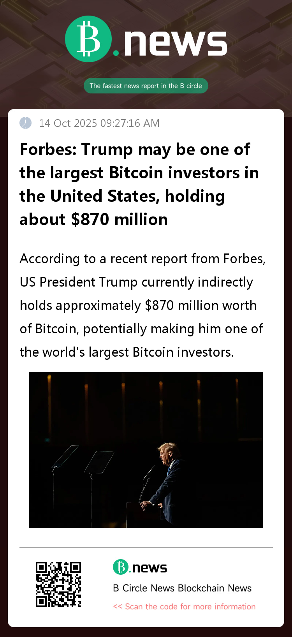Click the "<<" arrows before Scan the code
The image size is (292, 637).
118,607
